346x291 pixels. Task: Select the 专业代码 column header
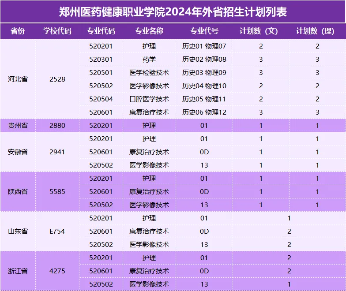point(101,31)
